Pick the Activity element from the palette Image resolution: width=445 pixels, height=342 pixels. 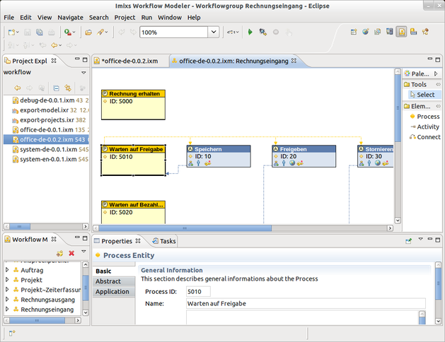[427, 126]
